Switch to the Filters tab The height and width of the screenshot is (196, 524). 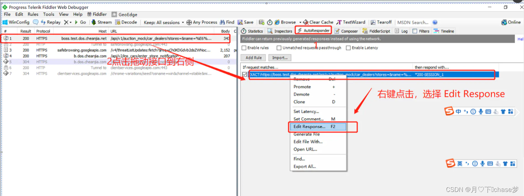pos(421,31)
